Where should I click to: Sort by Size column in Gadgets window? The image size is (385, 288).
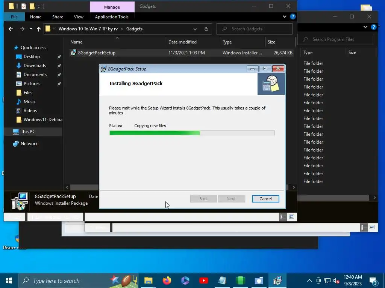point(271,42)
